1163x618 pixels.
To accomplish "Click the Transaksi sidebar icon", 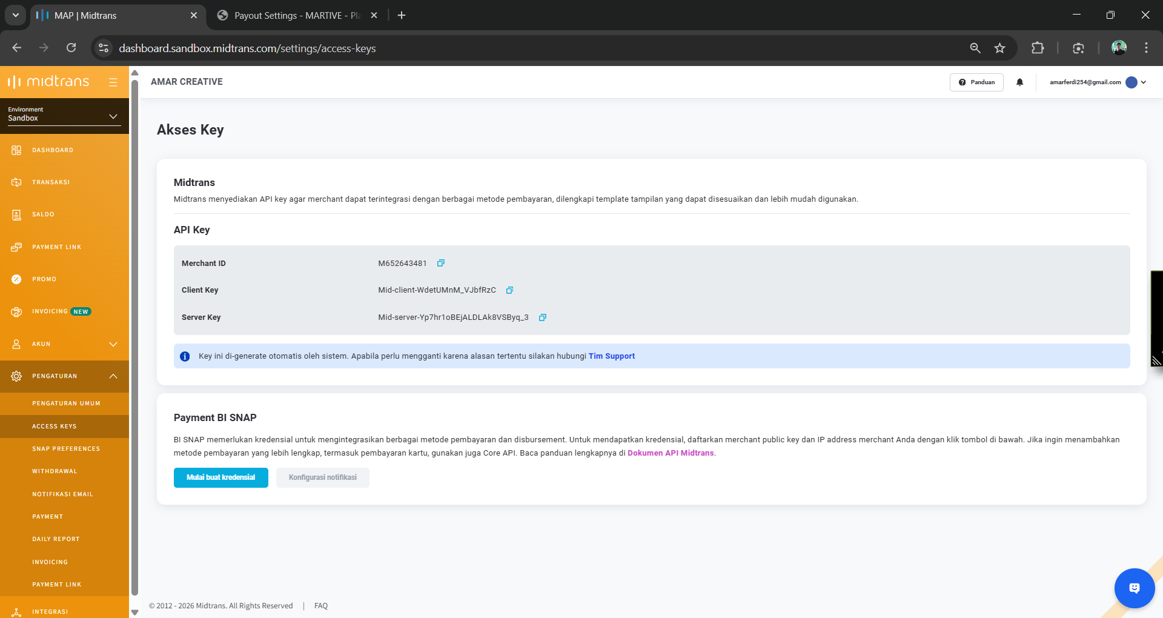I will (16, 182).
